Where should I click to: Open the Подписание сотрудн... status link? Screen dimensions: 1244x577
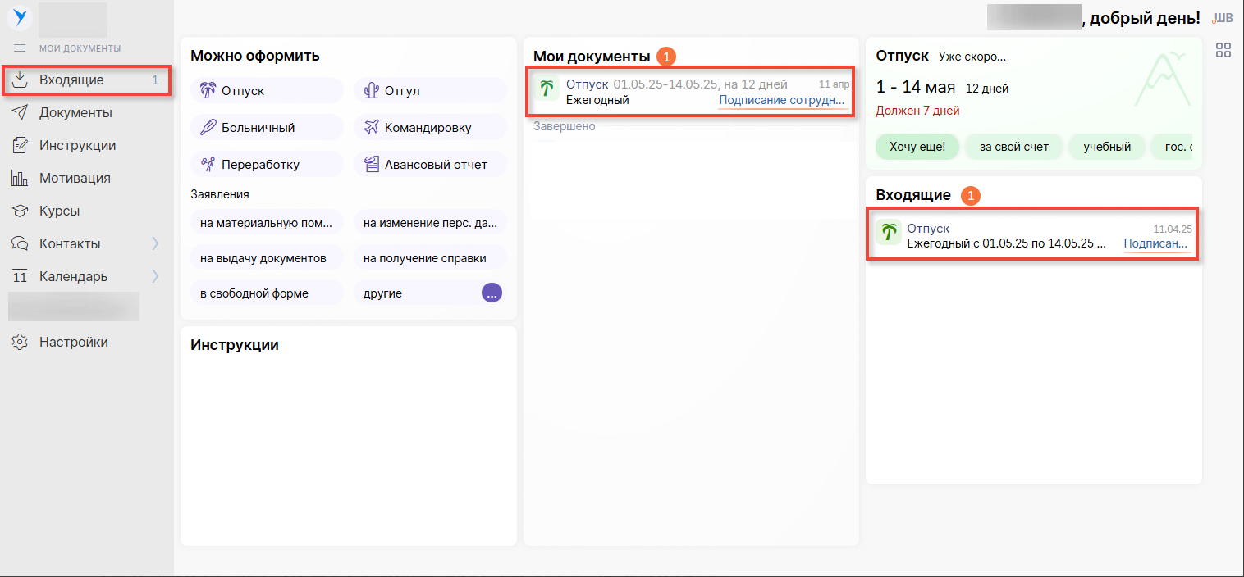pos(781,100)
